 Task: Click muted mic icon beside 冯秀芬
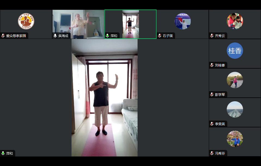tap(212, 153)
